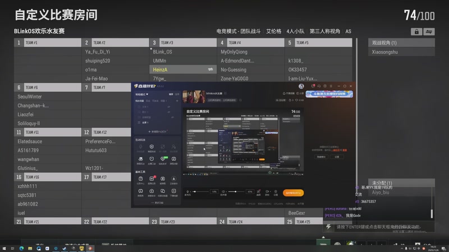The height and width of the screenshot is (252, 449).
Task: Click the 画质 icon left of 录制
Action: 259,192
